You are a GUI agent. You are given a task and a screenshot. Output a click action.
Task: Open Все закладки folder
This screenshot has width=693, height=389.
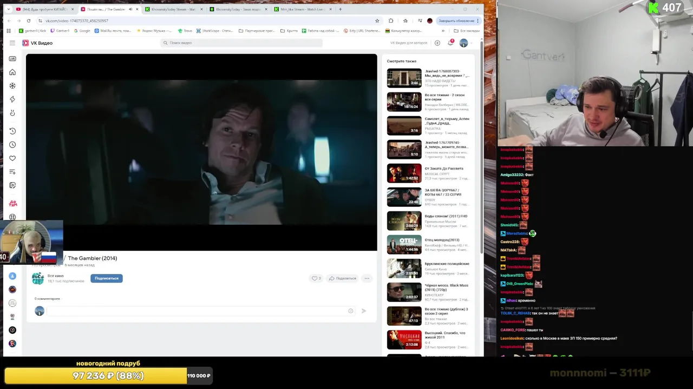pos(467,31)
